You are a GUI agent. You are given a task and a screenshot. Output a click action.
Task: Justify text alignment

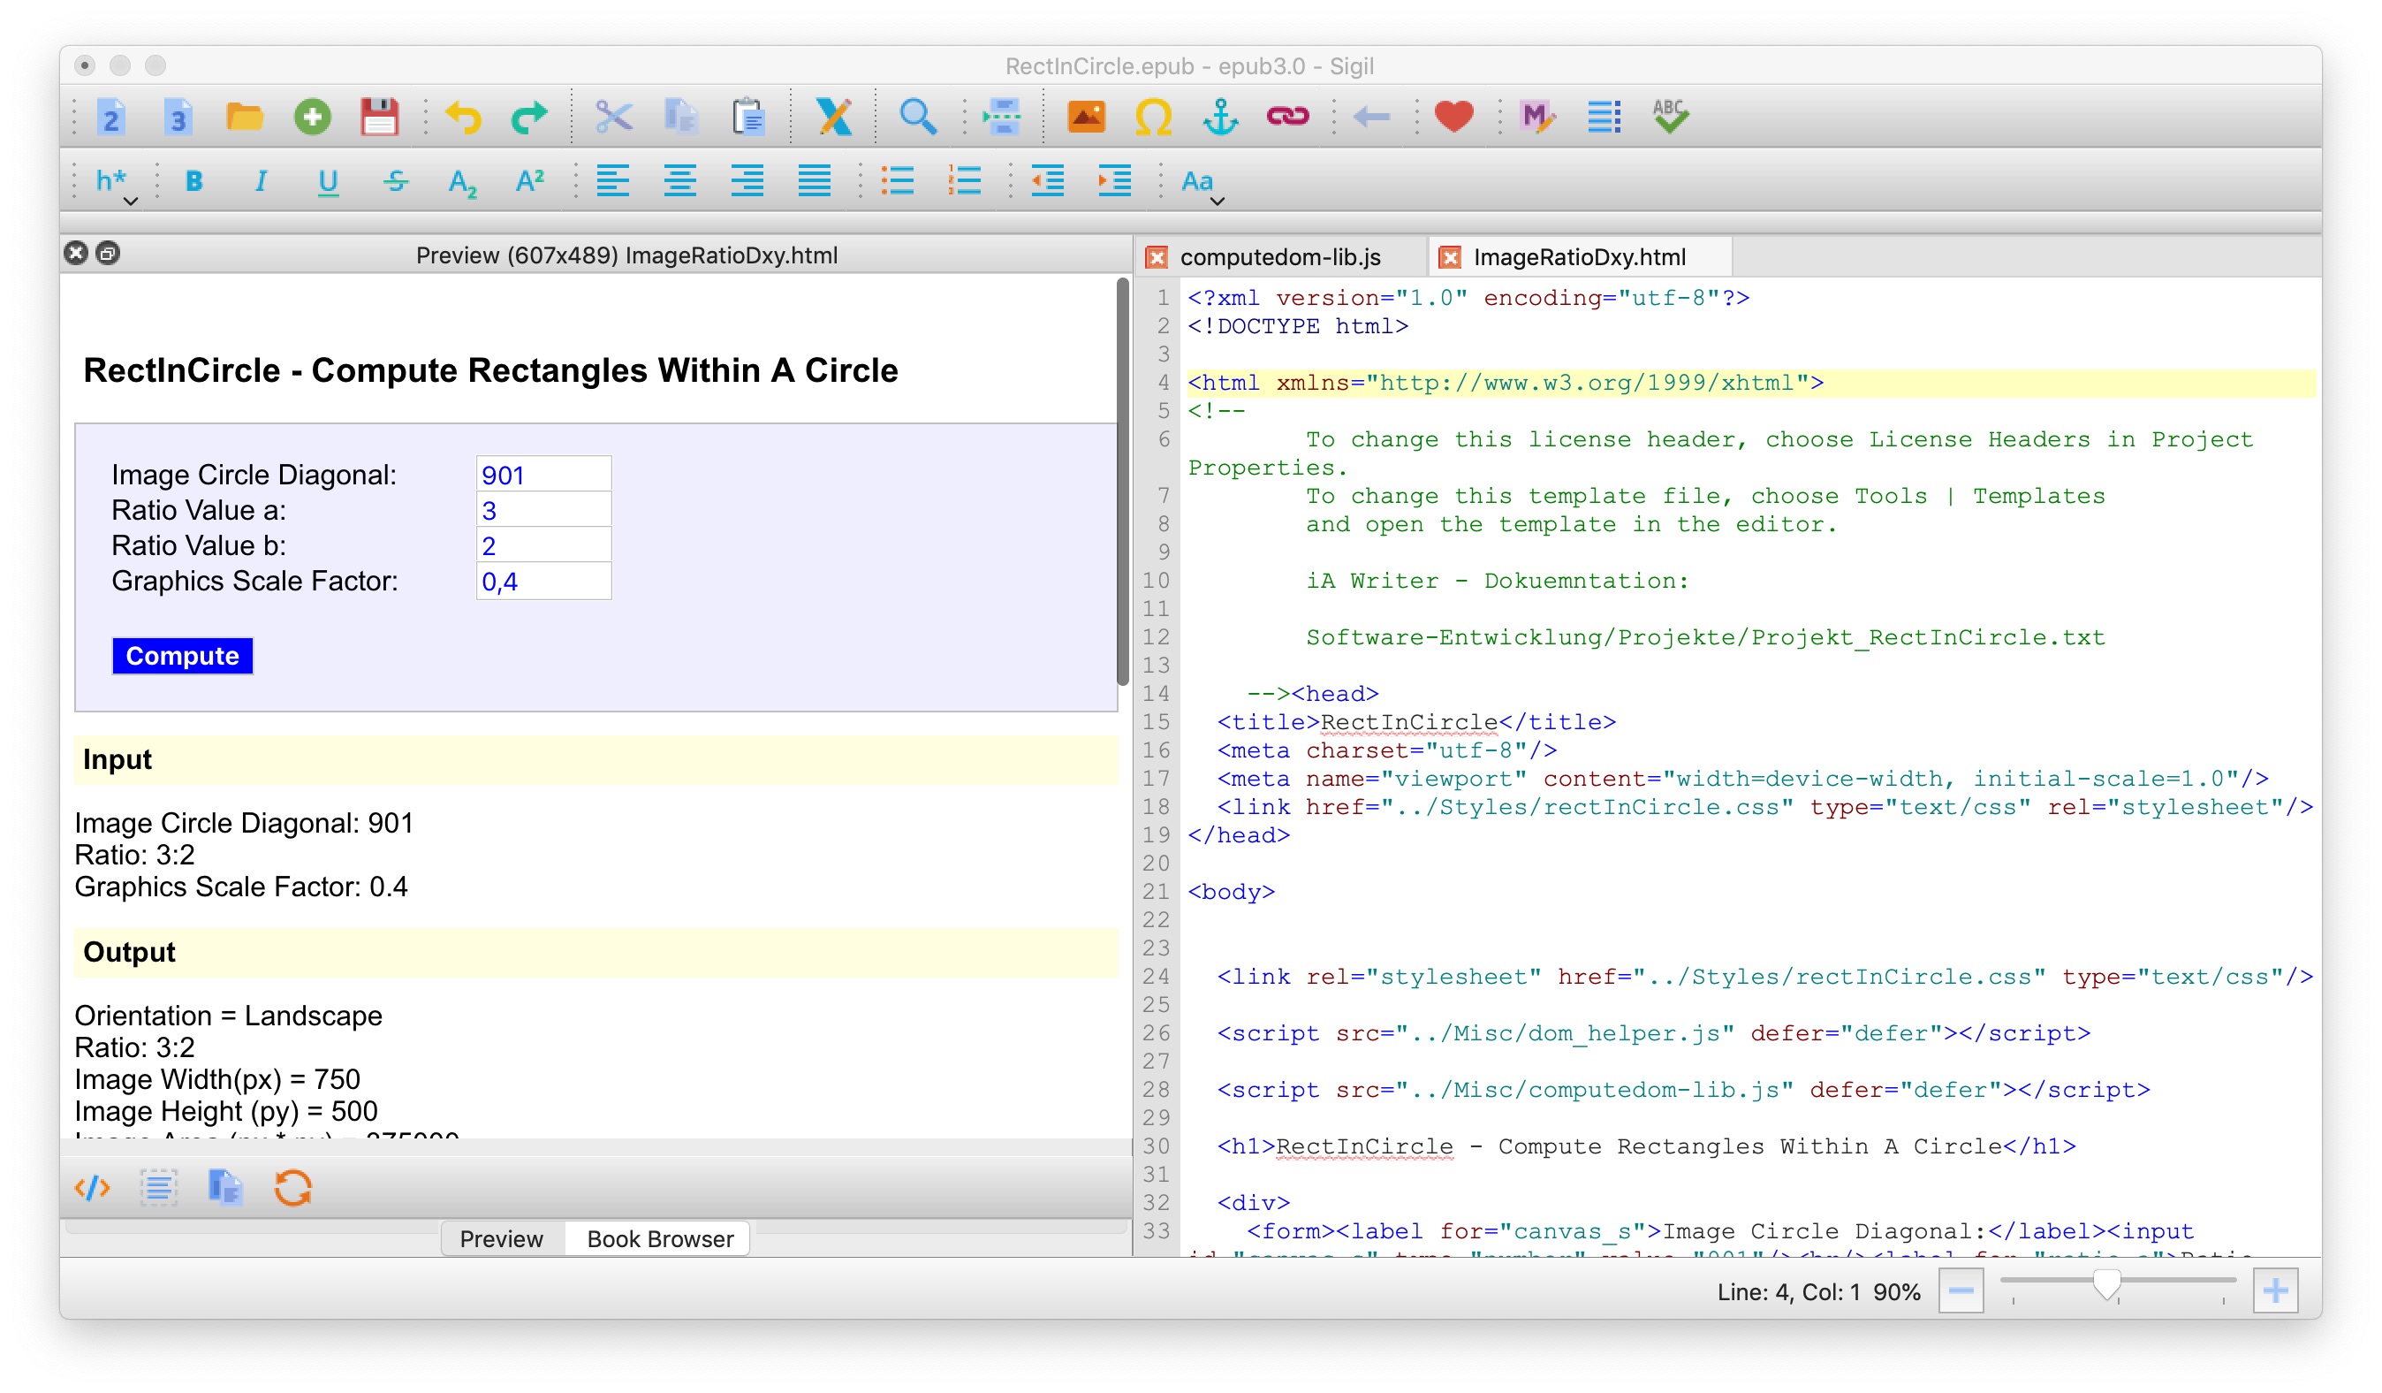(x=815, y=180)
